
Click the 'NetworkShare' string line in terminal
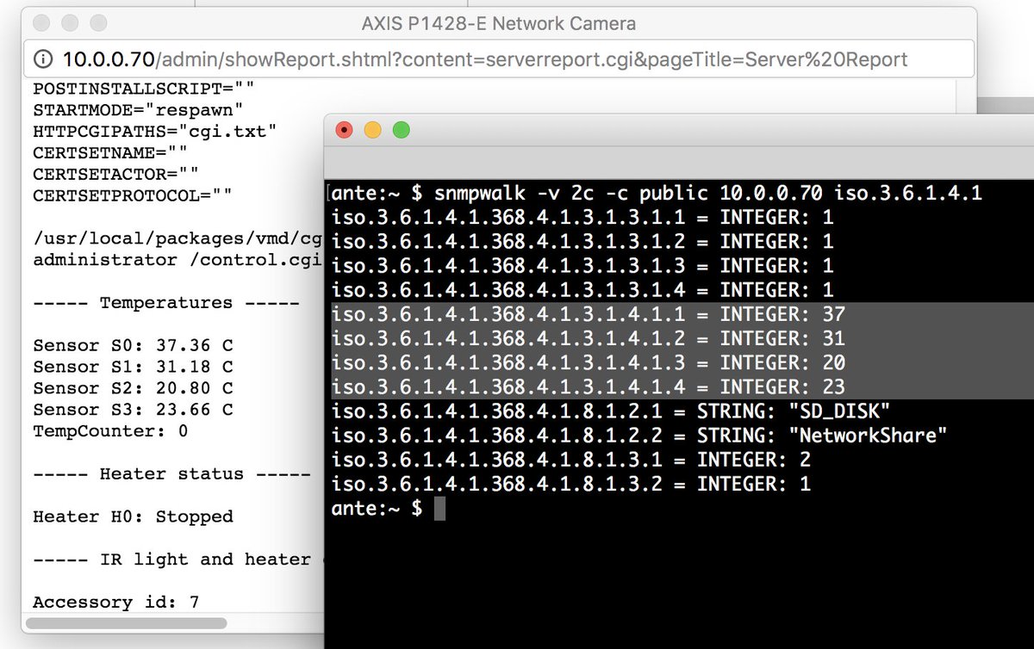[639, 436]
